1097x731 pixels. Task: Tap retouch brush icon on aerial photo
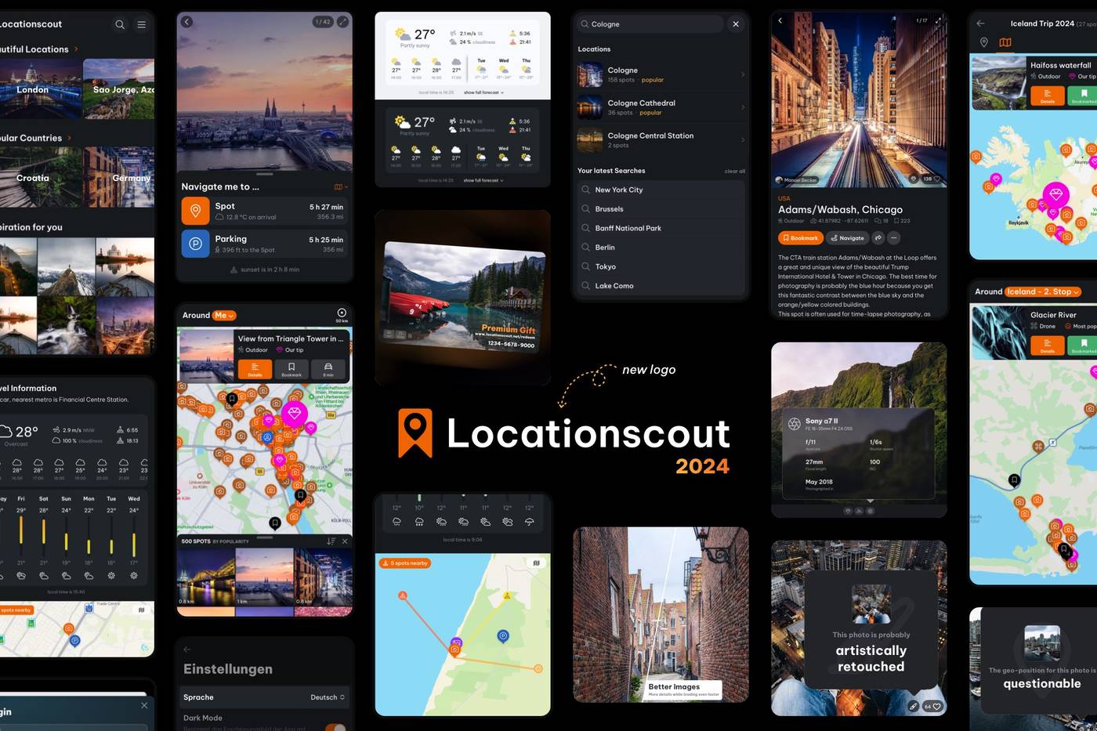click(913, 706)
